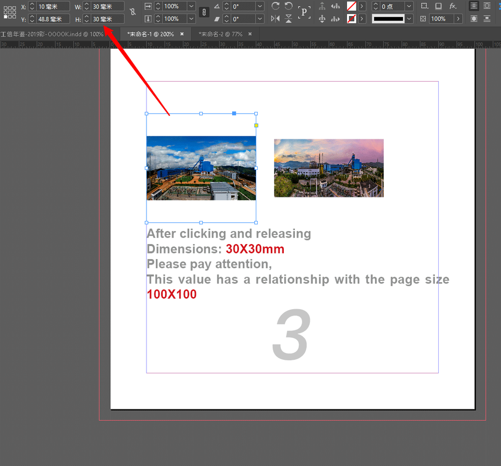Screen dimensions: 501x466
Task: Expand the stroke color options arrow
Action: [x=362, y=19]
